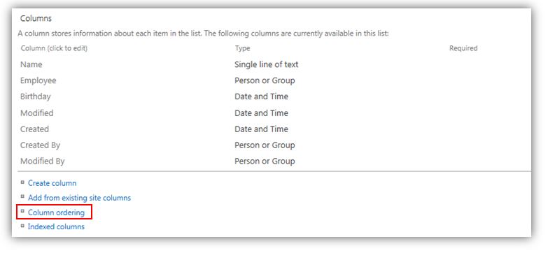This screenshot has height=253, width=555.
Task: Open Add from existing site columns
Action: (79, 198)
